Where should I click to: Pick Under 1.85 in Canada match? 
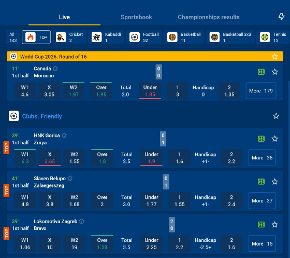(x=150, y=91)
